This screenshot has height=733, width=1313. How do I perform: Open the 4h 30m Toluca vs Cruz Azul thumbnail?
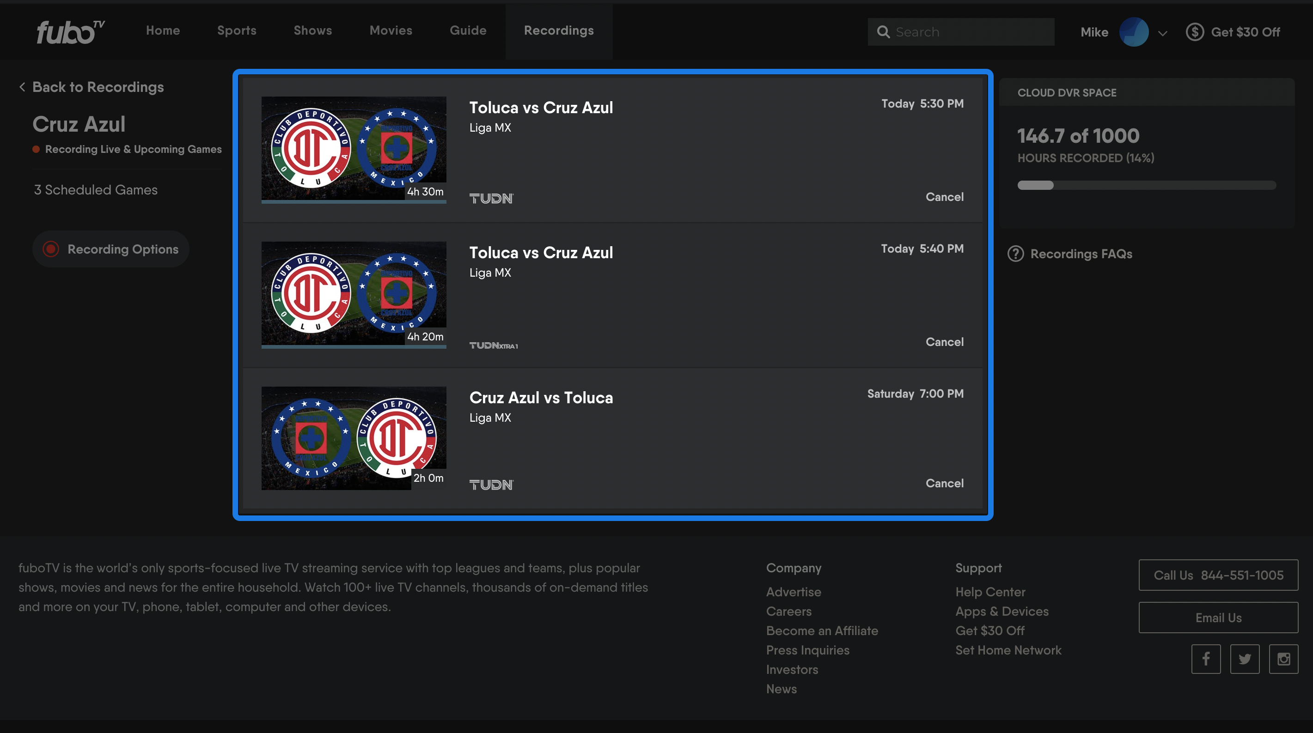click(x=354, y=150)
